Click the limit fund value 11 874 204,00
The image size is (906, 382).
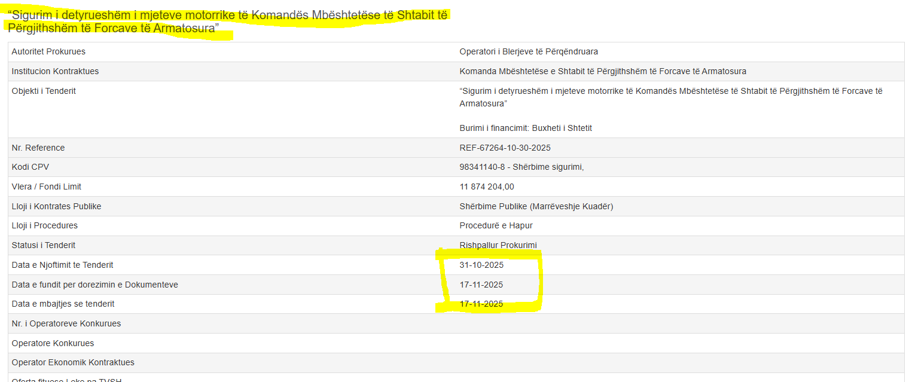(486, 187)
